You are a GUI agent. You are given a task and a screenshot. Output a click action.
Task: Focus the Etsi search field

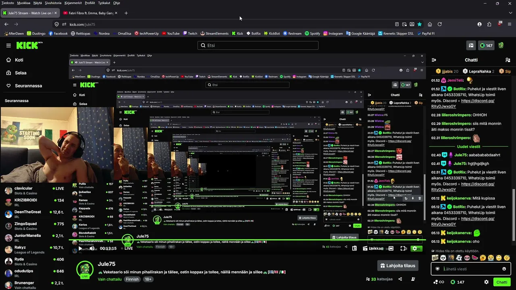click(x=258, y=46)
